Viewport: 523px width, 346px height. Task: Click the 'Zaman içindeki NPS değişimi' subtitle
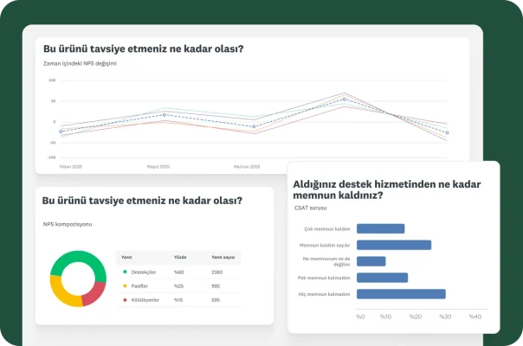(80, 63)
